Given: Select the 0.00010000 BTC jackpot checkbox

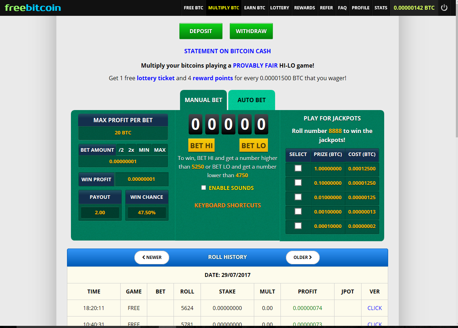Looking at the screenshot, I should (298, 225).
